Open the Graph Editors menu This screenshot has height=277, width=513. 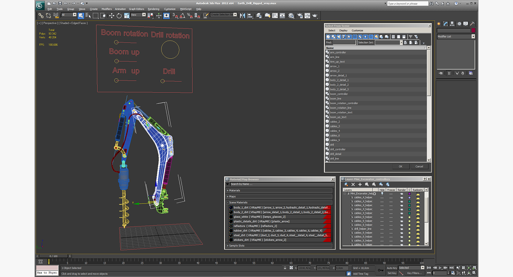pyautogui.click(x=137, y=9)
